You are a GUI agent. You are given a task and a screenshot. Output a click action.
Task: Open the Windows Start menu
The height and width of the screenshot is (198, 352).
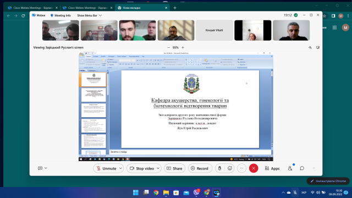click(136, 193)
